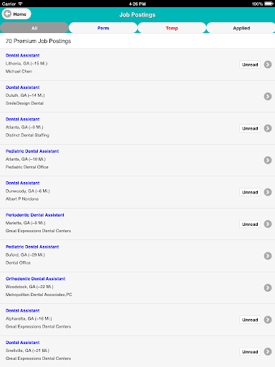Switch to the Perm tab
Image resolution: width=275 pixels, height=367 pixels.
[103, 28]
